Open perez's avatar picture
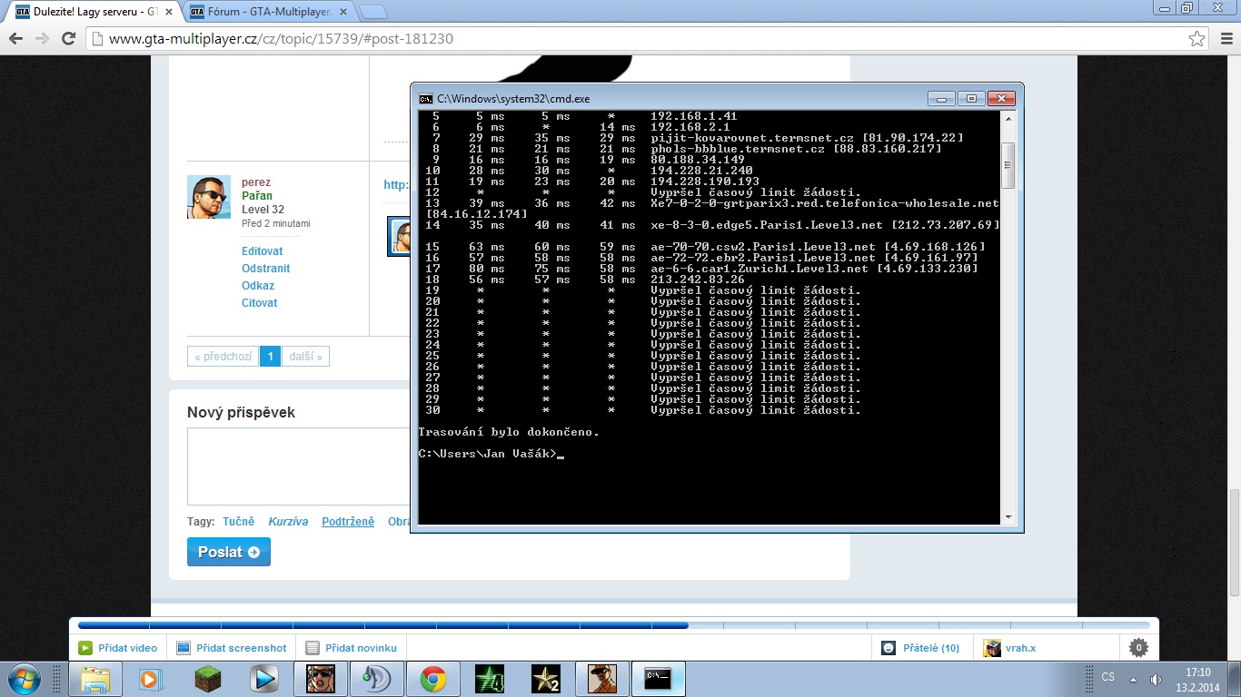This screenshot has height=697, width=1241. pyautogui.click(x=209, y=197)
